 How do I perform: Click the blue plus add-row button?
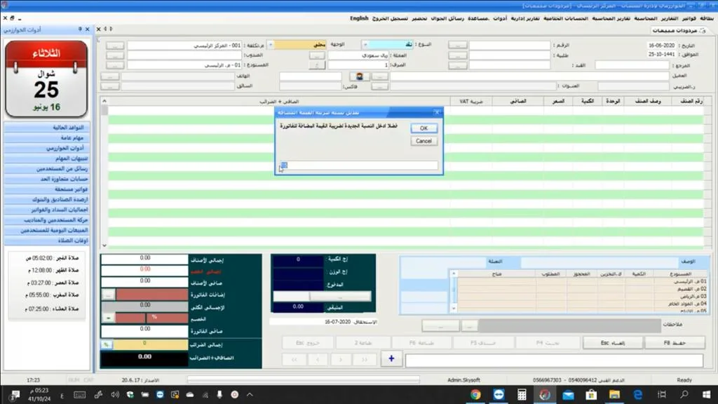[391, 359]
